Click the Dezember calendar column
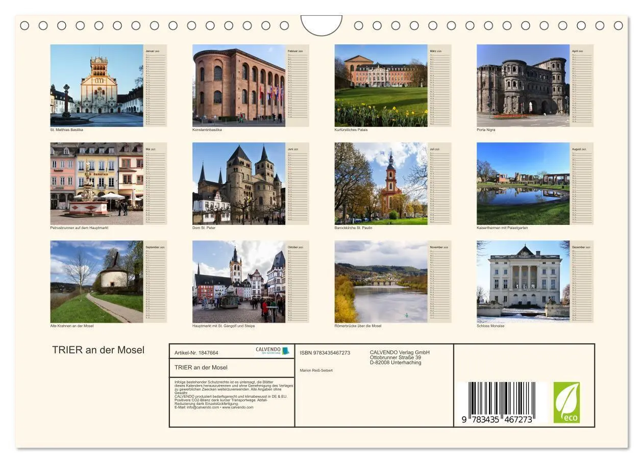 [582, 281]
